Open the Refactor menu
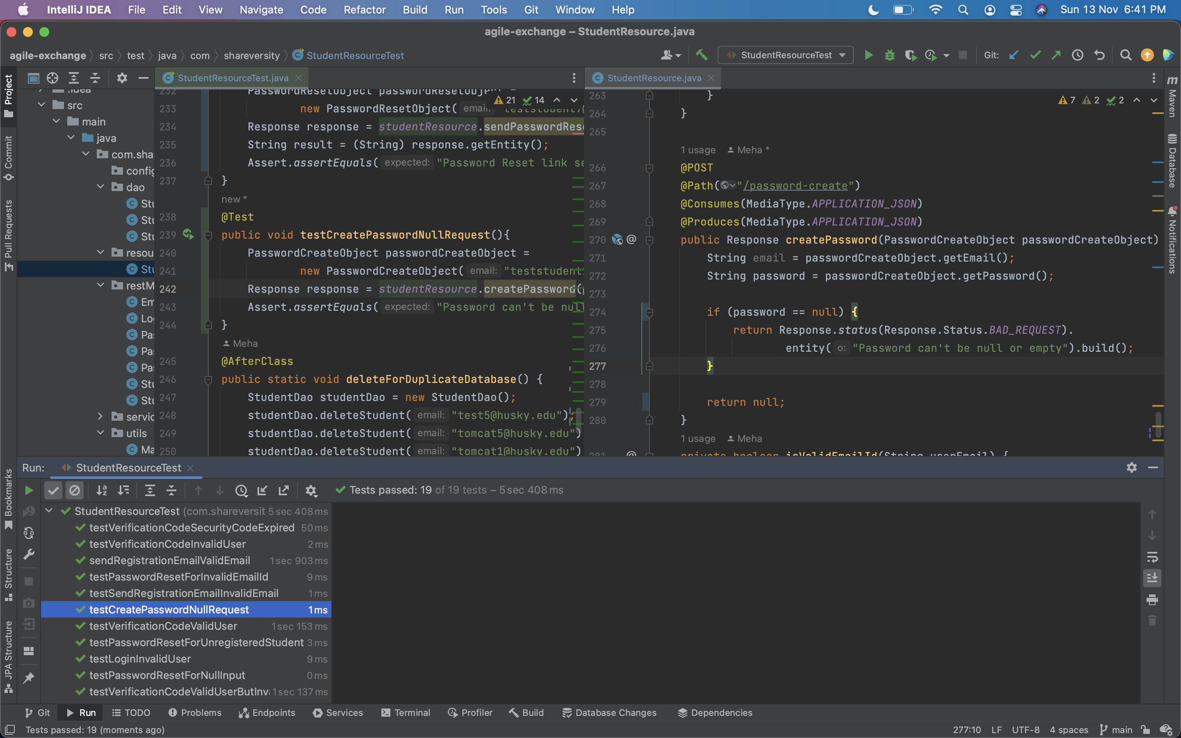Image resolution: width=1181 pixels, height=738 pixels. [x=364, y=10]
